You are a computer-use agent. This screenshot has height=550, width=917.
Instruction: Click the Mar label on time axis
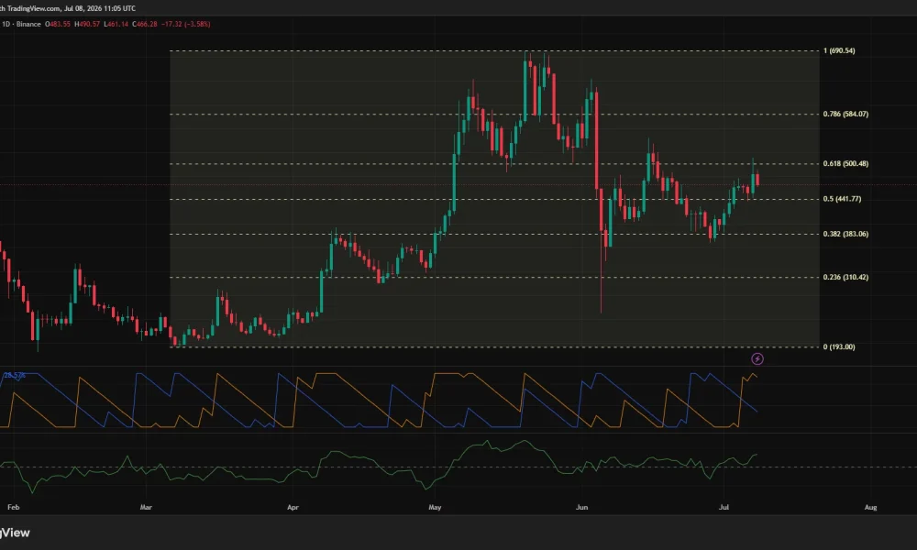pos(146,507)
